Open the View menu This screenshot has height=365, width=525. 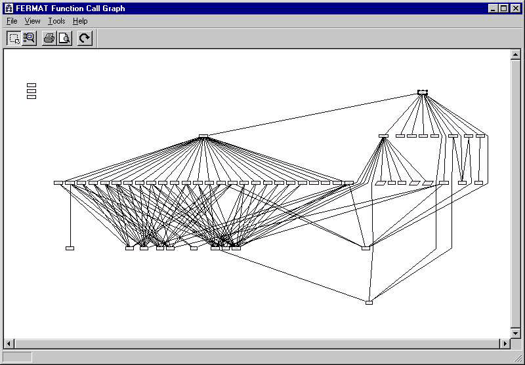click(32, 21)
